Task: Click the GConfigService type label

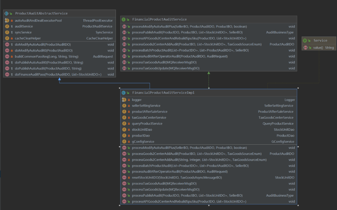Action: pos(283,142)
